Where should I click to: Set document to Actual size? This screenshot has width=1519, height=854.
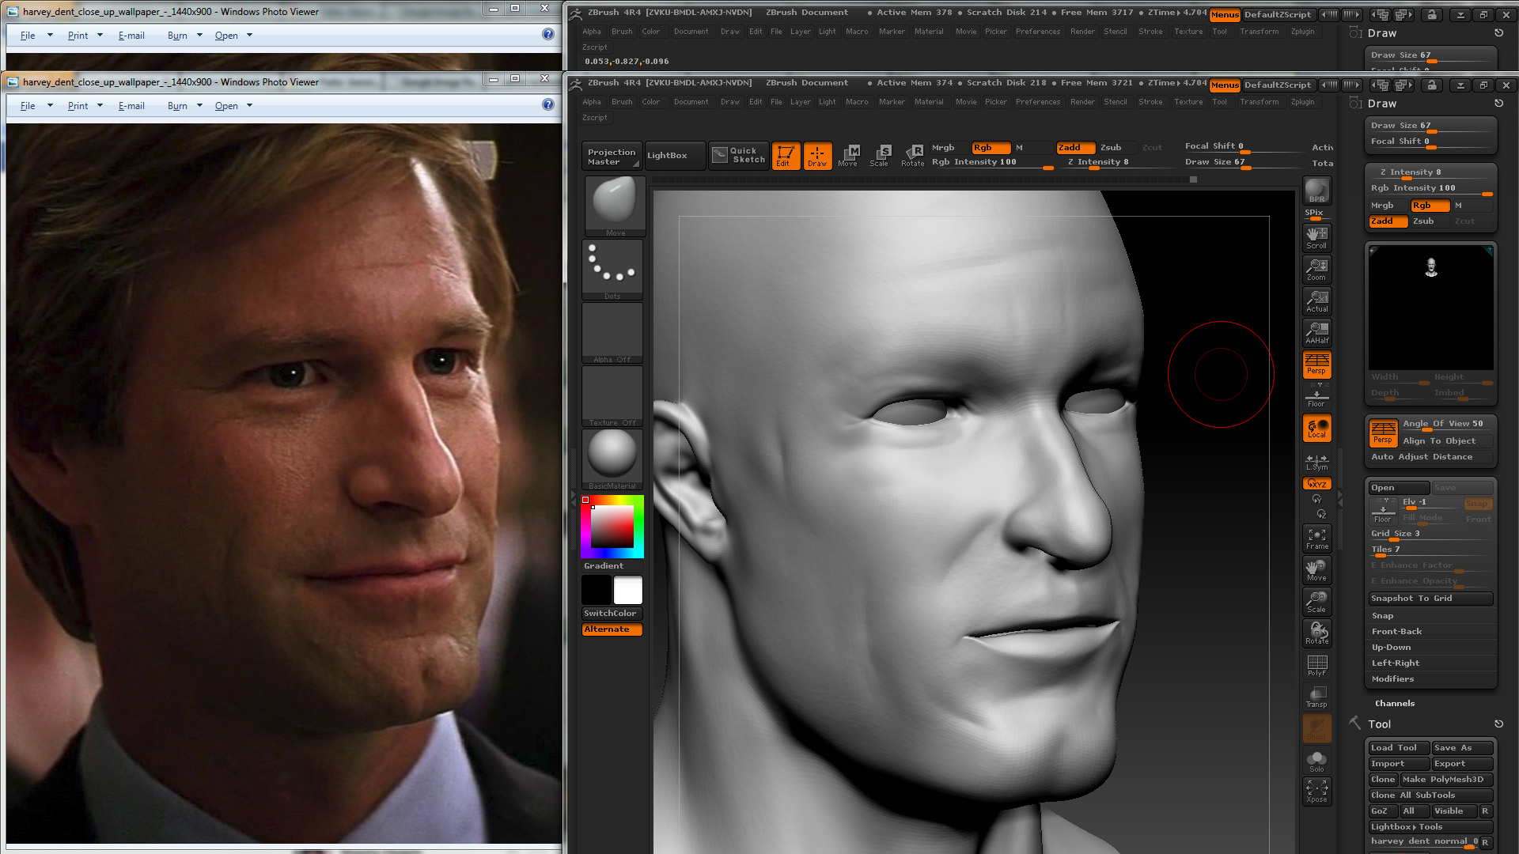[x=1316, y=301]
